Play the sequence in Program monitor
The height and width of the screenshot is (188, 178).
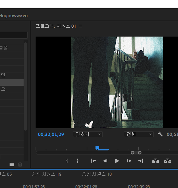(117, 161)
